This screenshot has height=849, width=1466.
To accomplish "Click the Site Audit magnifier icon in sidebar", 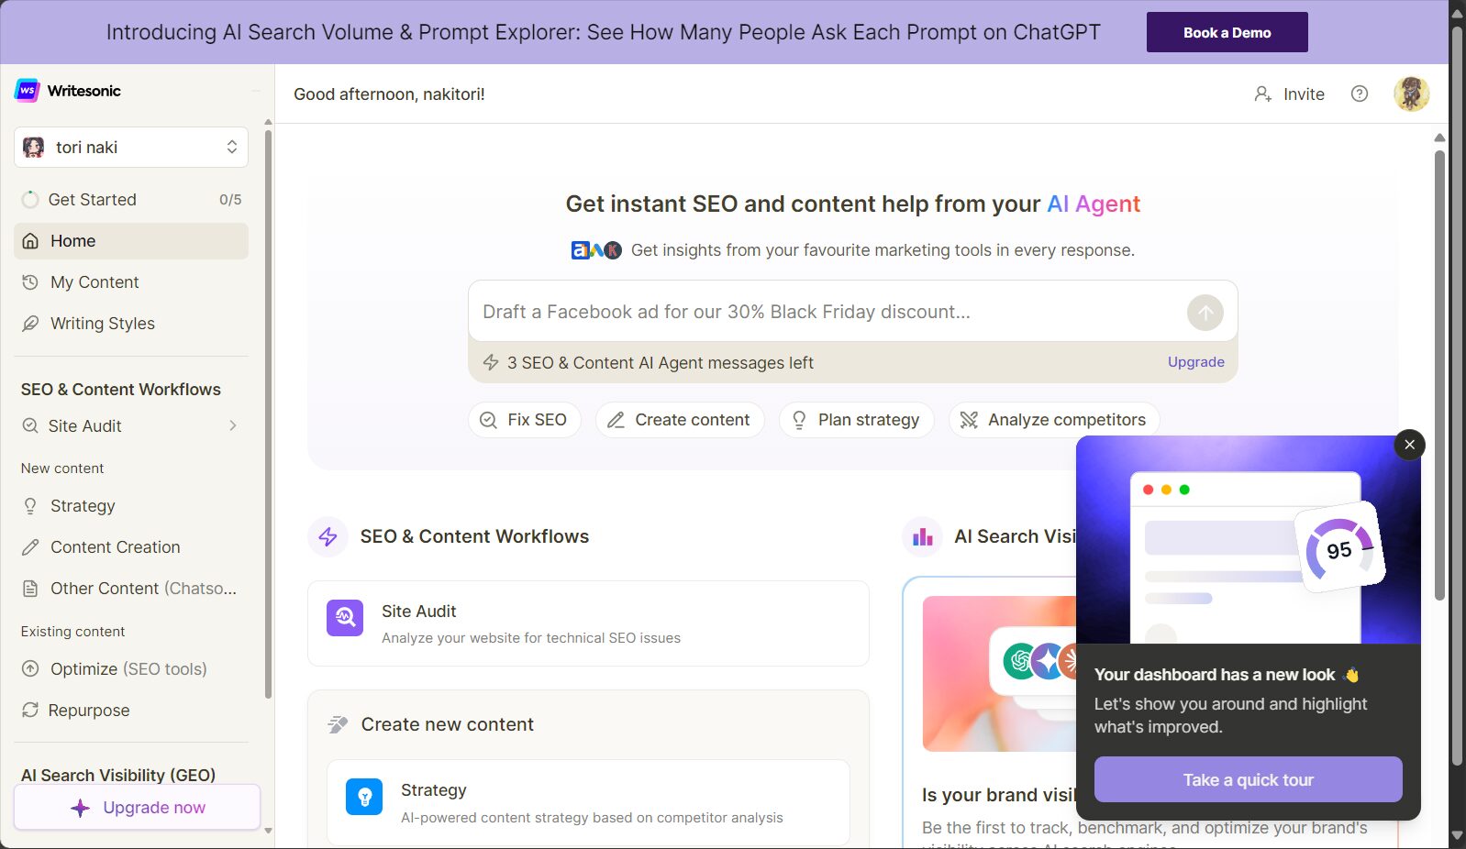I will pyautogui.click(x=30, y=425).
